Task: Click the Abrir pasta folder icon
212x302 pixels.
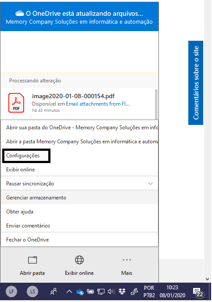Action: point(32,260)
